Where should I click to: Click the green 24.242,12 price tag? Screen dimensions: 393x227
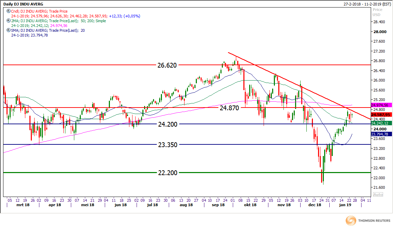tap(380, 123)
